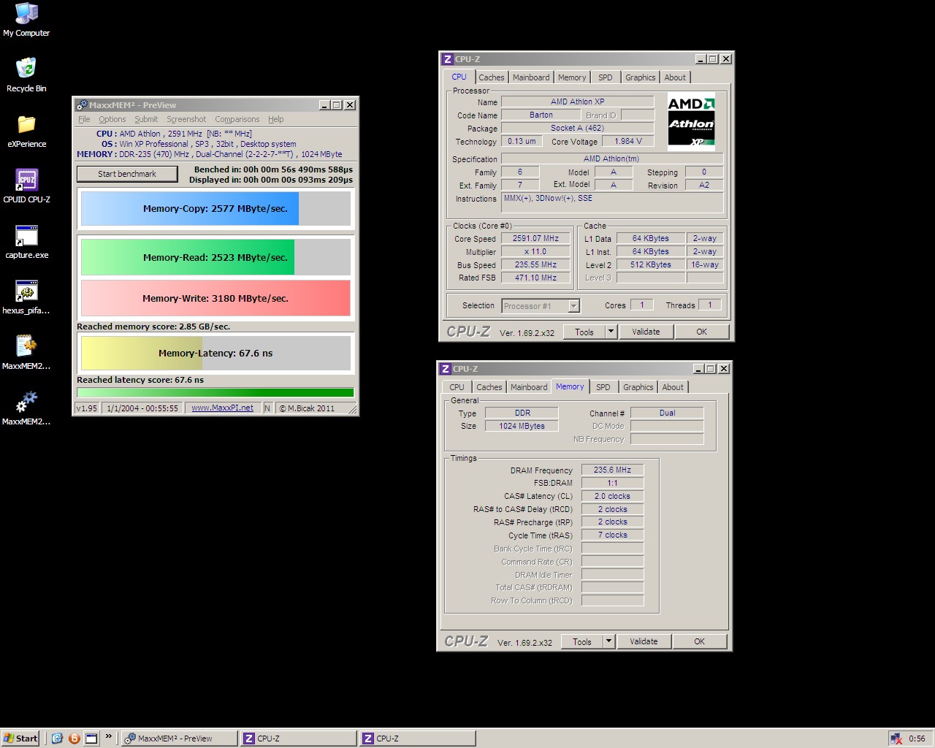Select the MaxxMEM2 notepad-style desktop icon
Viewport: 935px width, 748px height.
click(x=26, y=353)
